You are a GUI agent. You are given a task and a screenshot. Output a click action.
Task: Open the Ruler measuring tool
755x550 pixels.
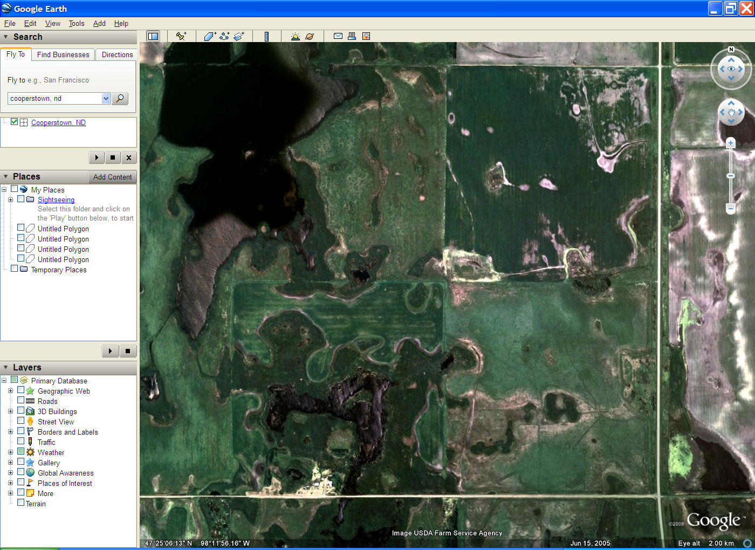[266, 36]
